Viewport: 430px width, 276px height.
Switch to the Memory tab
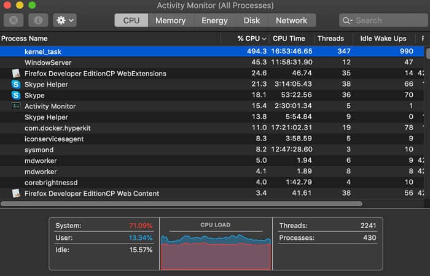[x=171, y=20]
